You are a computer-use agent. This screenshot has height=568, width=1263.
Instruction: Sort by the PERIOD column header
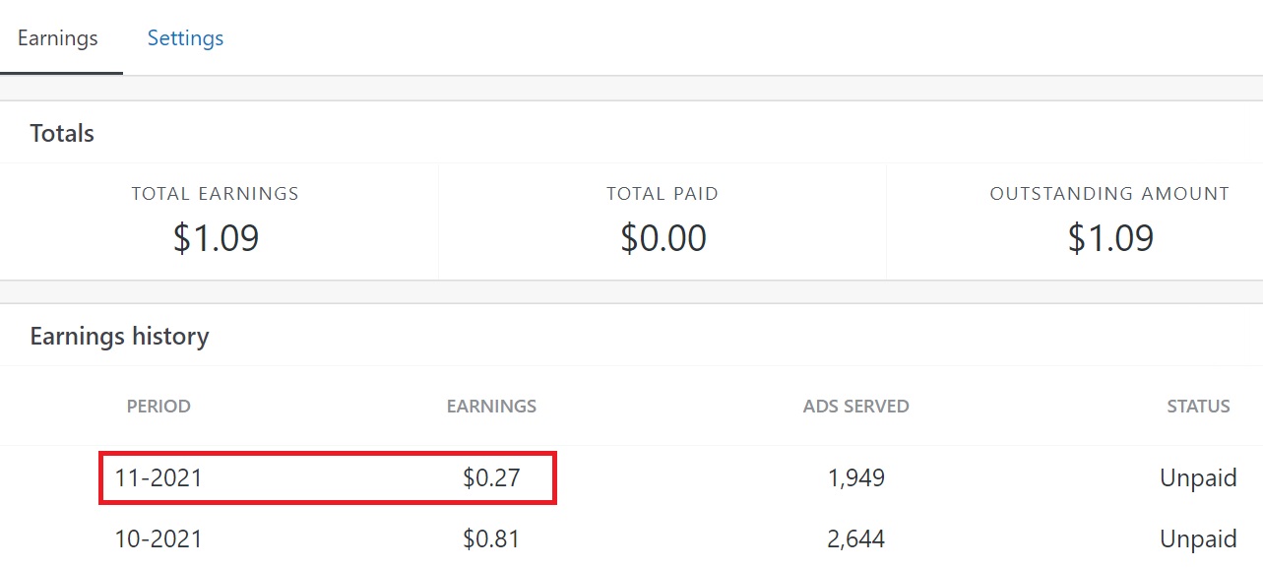point(158,406)
